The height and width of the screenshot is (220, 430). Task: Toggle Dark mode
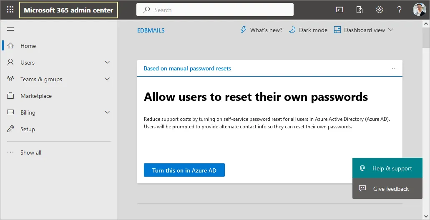click(x=308, y=30)
